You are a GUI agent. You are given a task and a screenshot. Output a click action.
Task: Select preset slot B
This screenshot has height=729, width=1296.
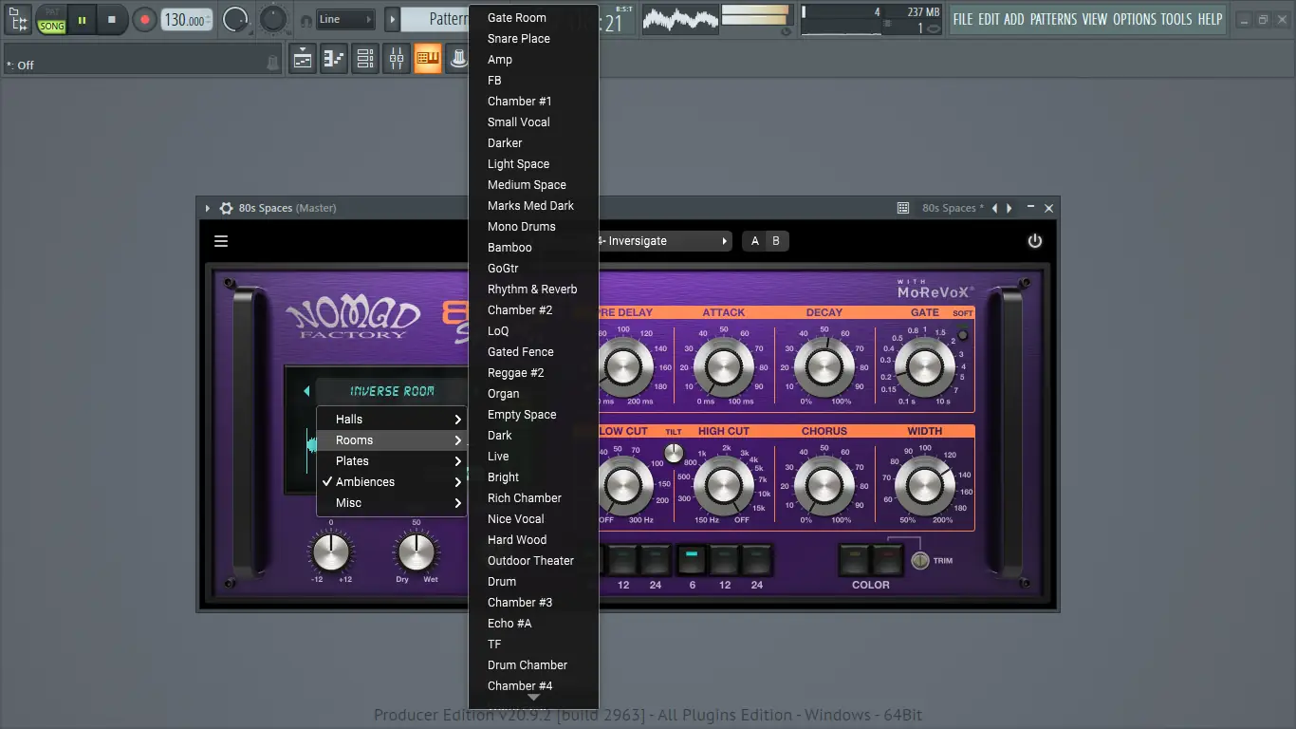click(776, 241)
